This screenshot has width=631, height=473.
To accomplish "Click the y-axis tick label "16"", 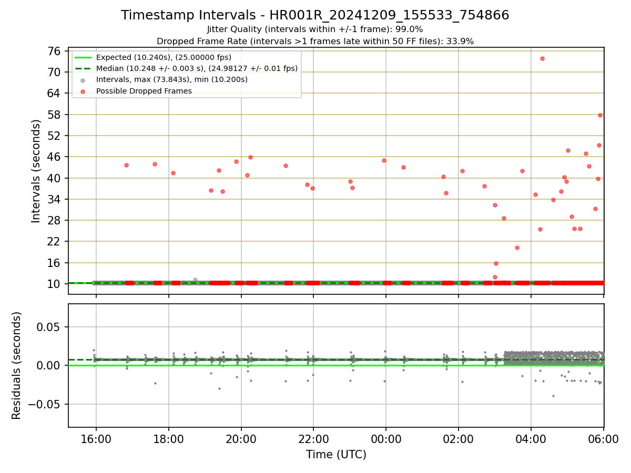I will click(54, 263).
